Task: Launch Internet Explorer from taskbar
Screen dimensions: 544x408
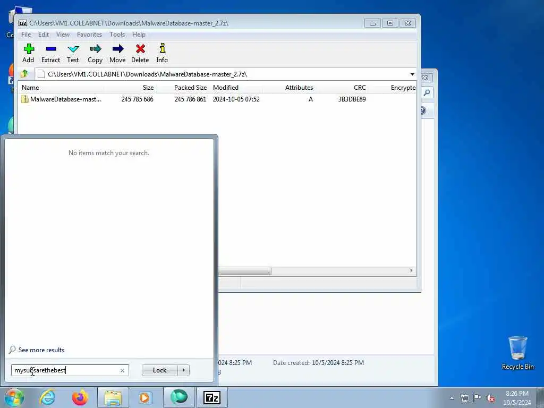Action: click(47, 397)
